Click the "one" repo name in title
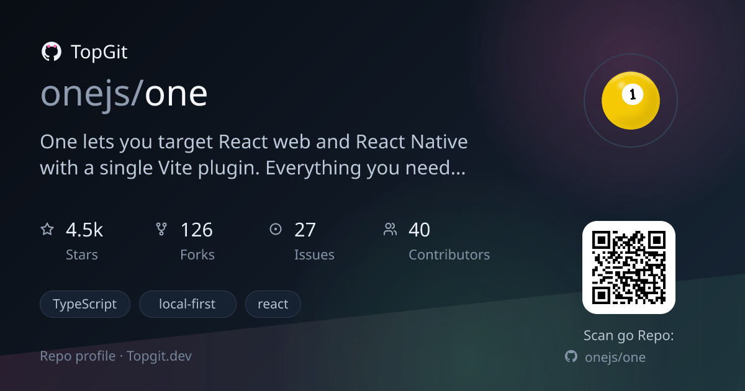This screenshot has height=391, width=745. pos(176,94)
